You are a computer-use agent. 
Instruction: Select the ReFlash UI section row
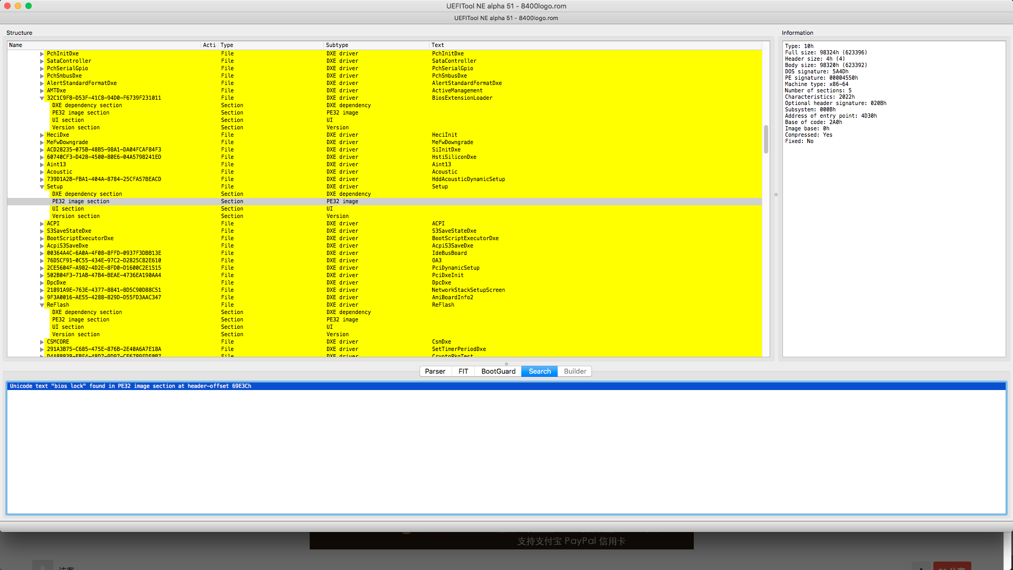click(x=68, y=327)
